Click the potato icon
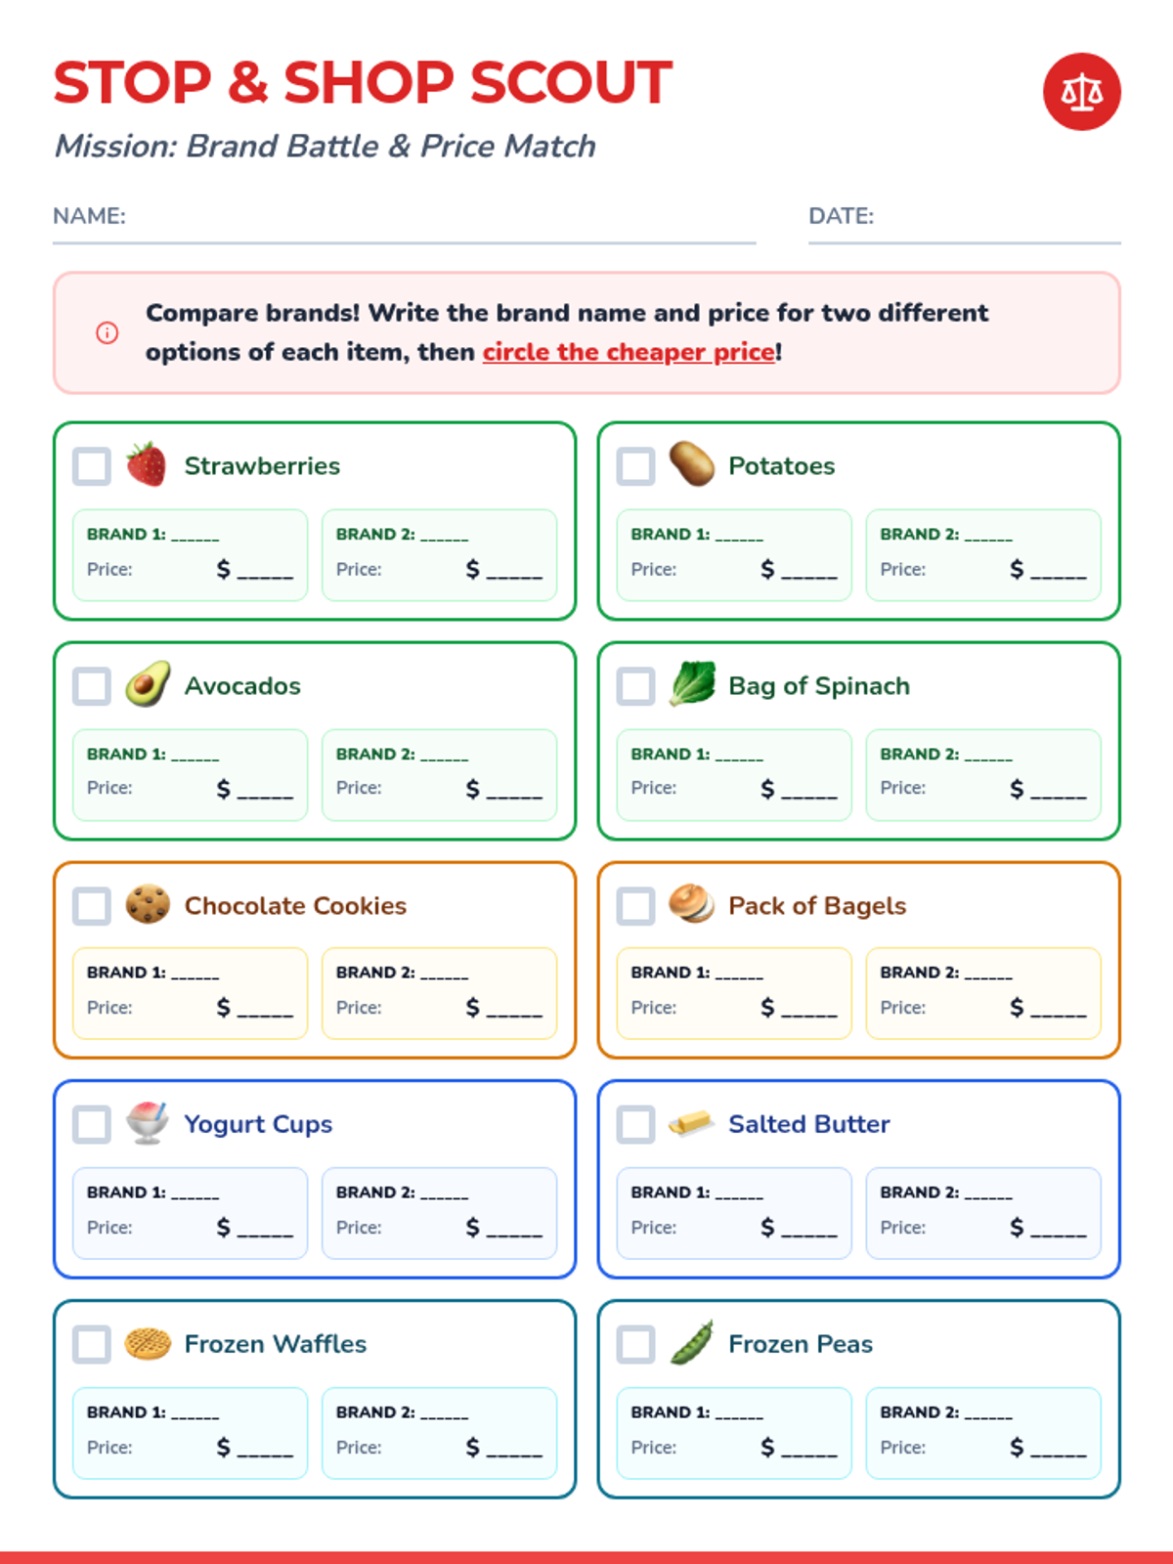This screenshot has width=1173, height=1564. [691, 464]
